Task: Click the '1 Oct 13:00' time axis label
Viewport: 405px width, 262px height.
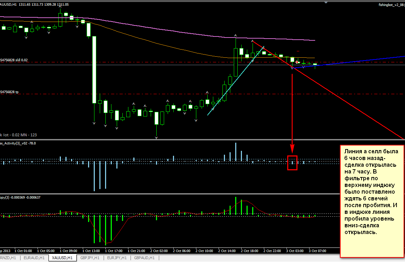Action: pyautogui.click(x=91, y=251)
